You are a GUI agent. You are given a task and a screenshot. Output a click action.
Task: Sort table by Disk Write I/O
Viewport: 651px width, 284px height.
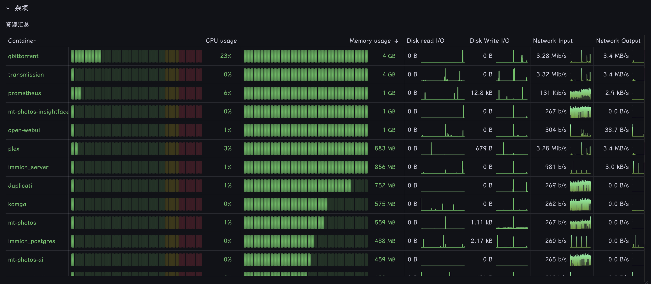[490, 41]
